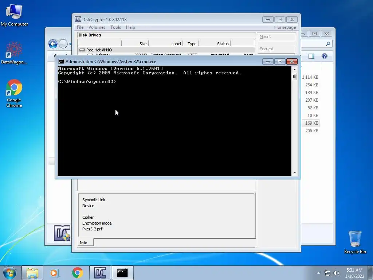Open the File menu in DiskCryptor
This screenshot has height=280, width=373.
80,27
